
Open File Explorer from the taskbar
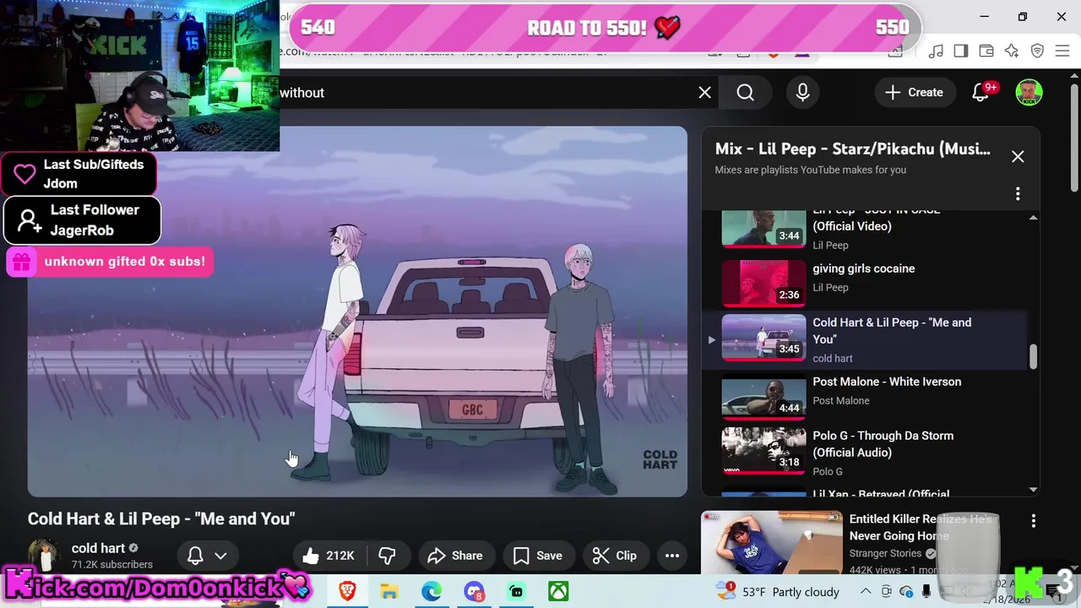pos(389,591)
